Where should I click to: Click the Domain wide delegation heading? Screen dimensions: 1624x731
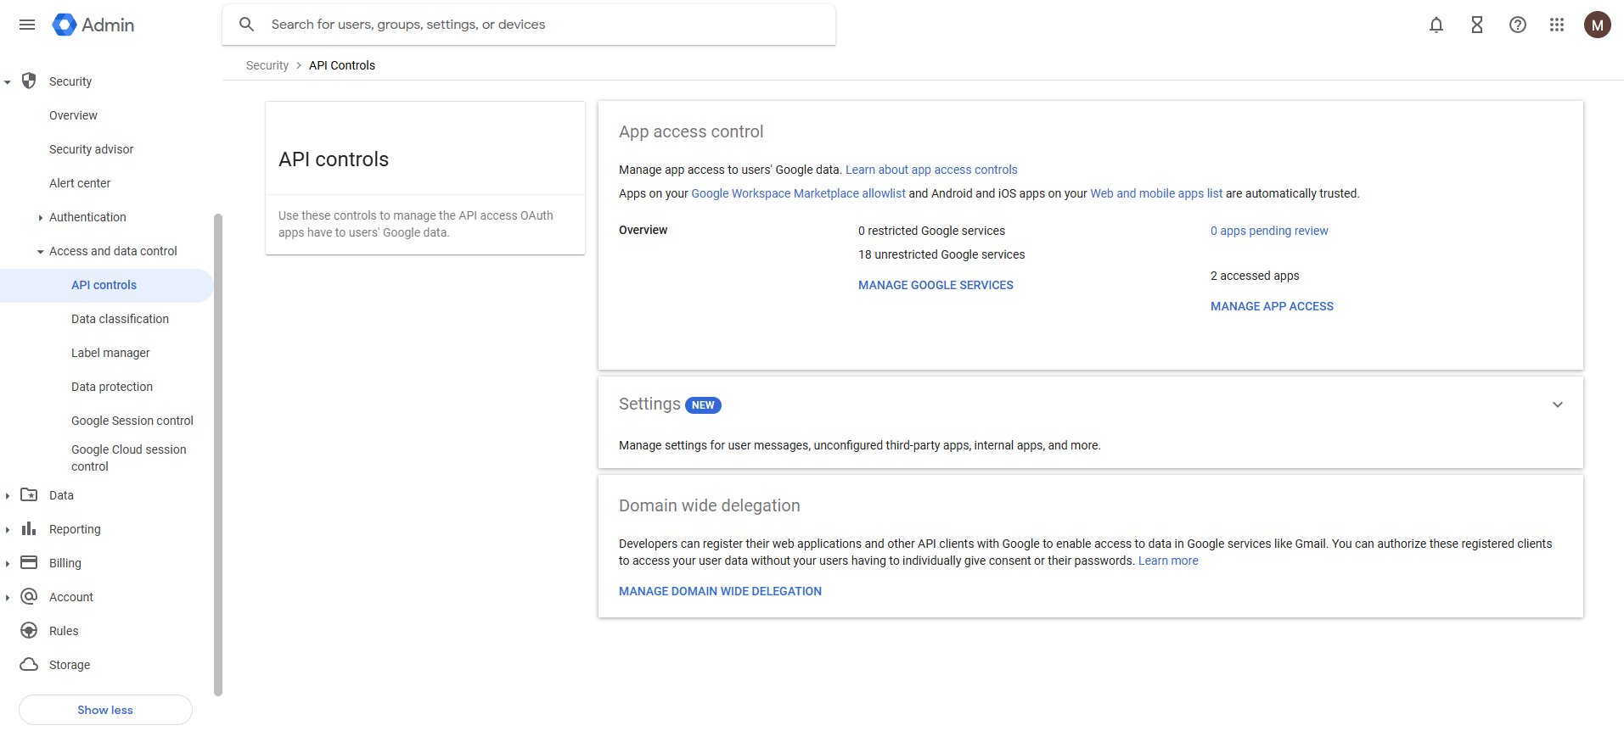(x=710, y=505)
